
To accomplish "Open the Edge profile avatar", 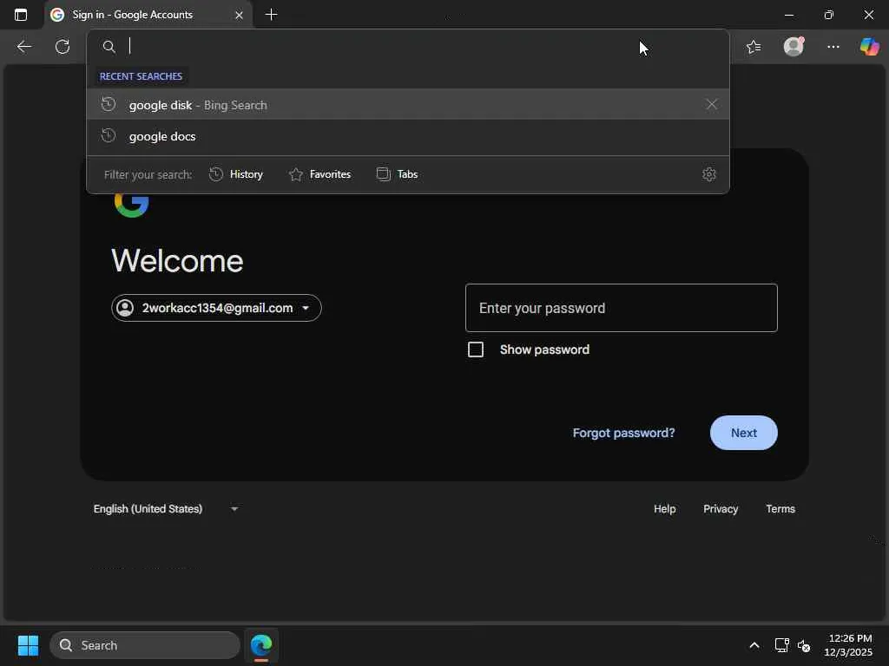I will [794, 47].
